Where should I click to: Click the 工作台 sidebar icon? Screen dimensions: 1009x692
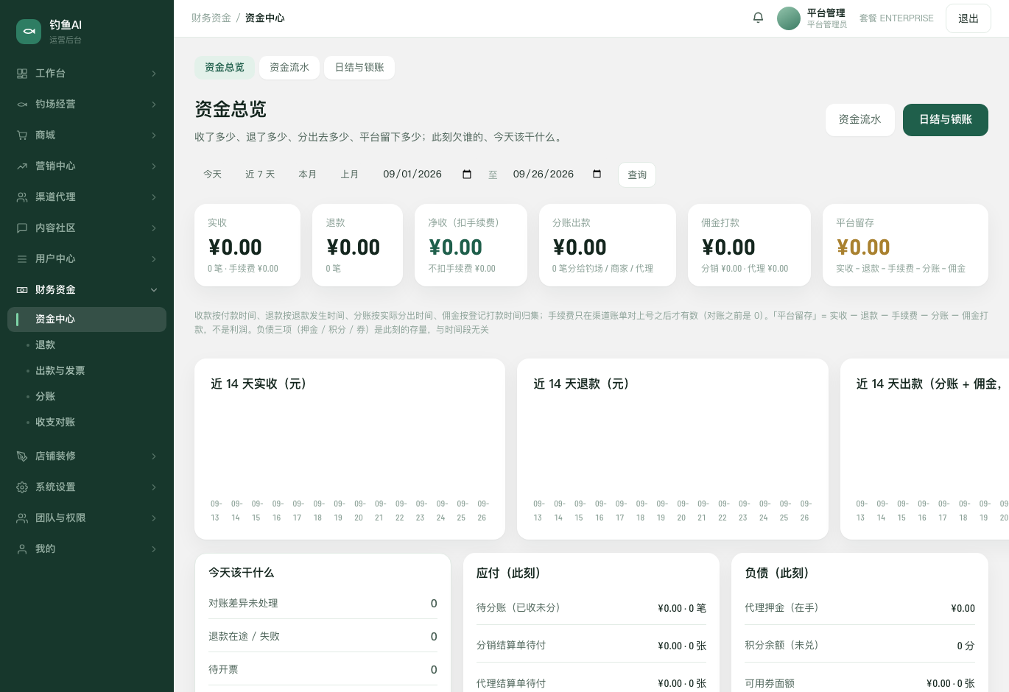pyautogui.click(x=22, y=74)
